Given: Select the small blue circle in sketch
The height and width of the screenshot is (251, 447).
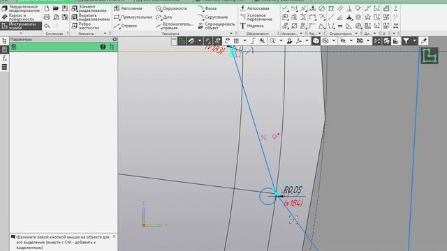Looking at the screenshot, I should tap(268, 197).
